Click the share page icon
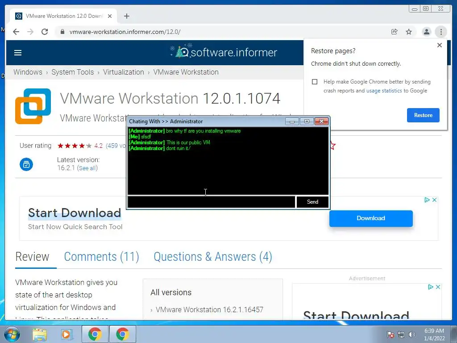The image size is (457, 343). [395, 32]
